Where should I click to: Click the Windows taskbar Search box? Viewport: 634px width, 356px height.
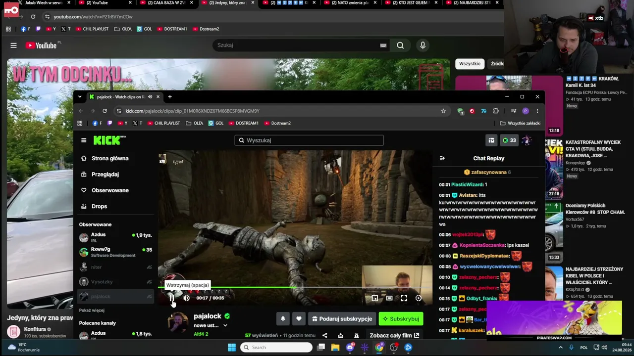pos(276,348)
